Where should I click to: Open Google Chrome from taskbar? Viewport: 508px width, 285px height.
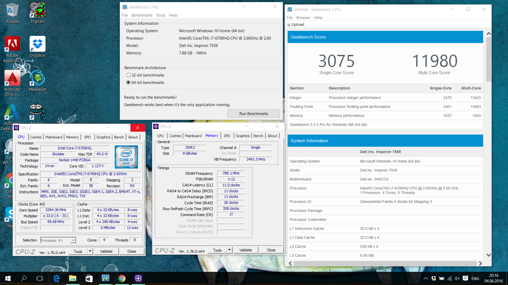pos(122,278)
